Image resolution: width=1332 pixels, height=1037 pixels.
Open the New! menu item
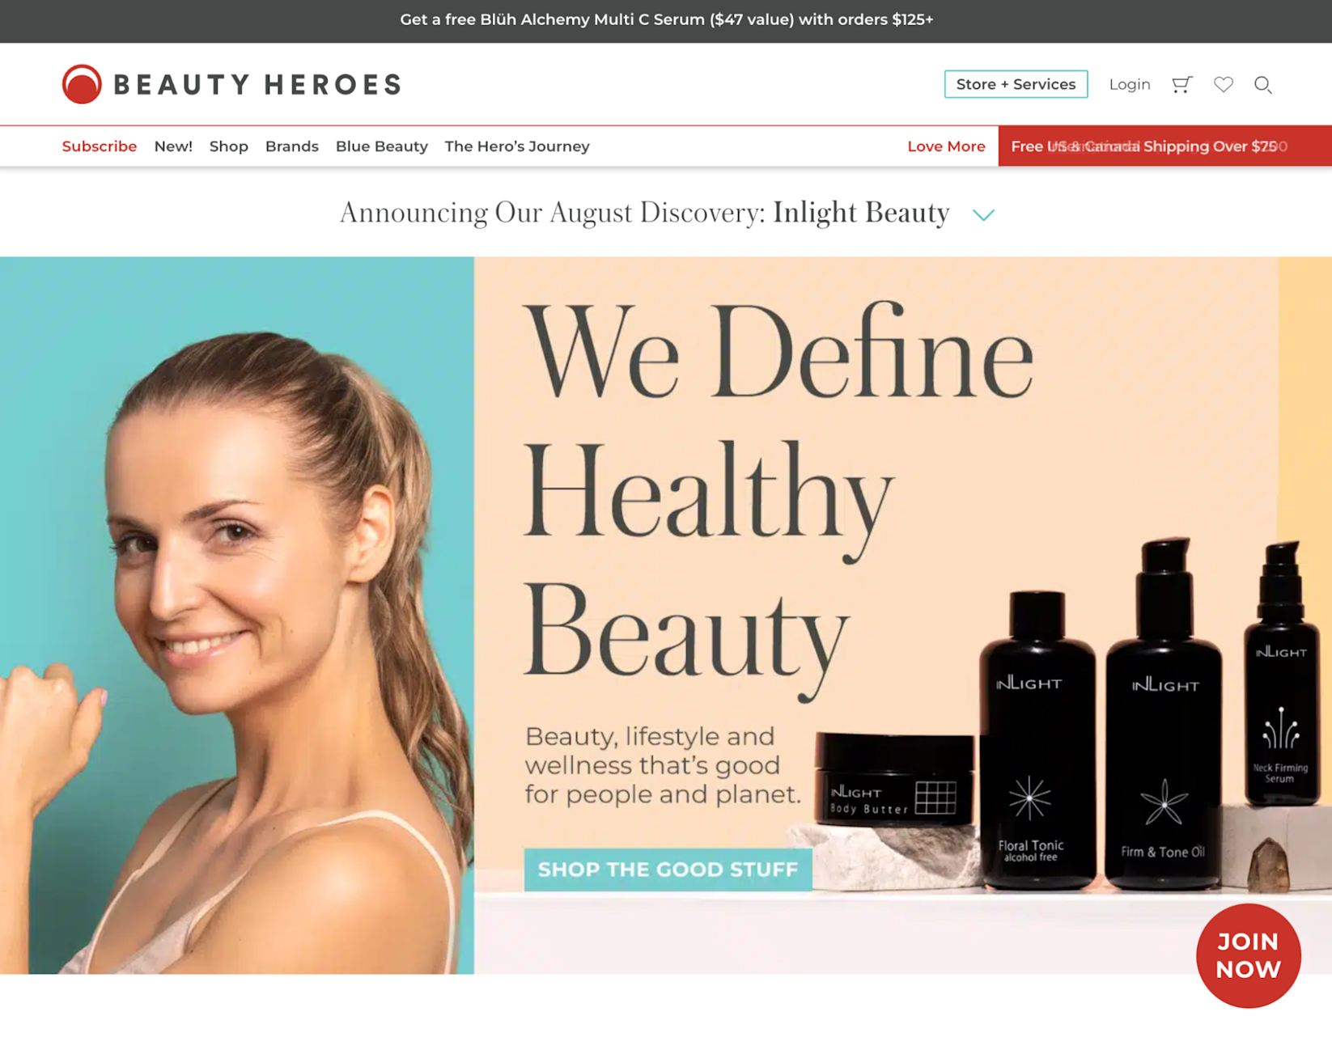pyautogui.click(x=173, y=146)
